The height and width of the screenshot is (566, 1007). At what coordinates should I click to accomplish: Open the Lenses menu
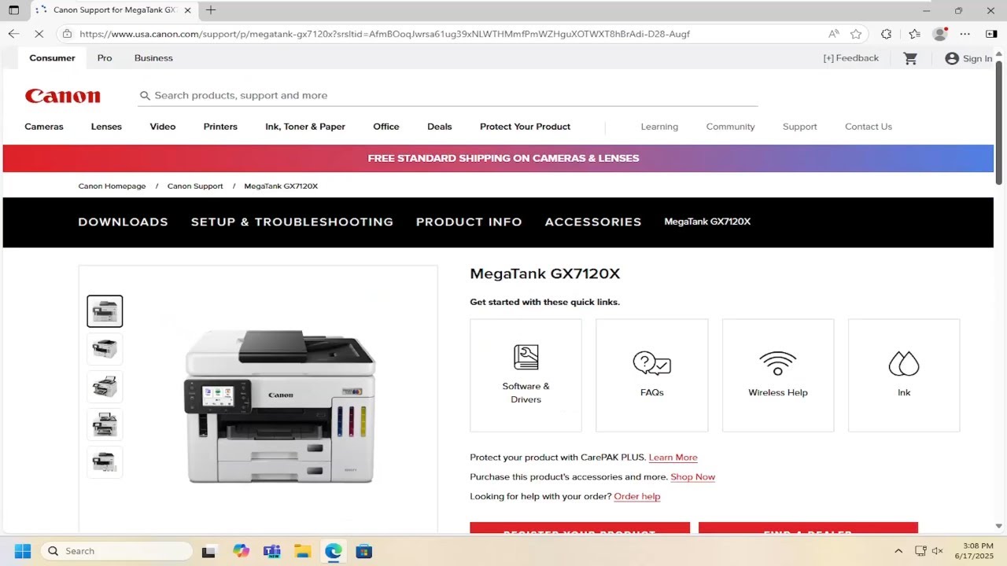[106, 127]
